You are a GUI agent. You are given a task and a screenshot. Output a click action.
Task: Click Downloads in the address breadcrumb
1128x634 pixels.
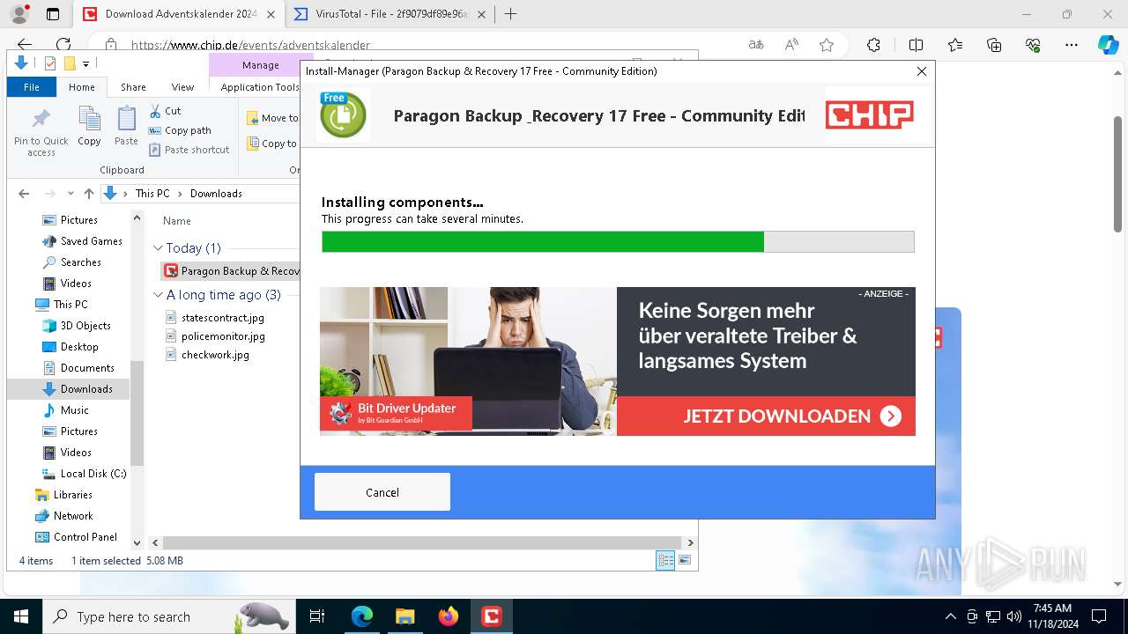tap(216, 194)
